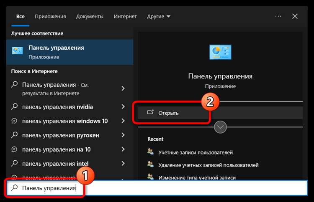Open web results for Панель управления - См.
This screenshot has height=202, width=314.
point(70,89)
